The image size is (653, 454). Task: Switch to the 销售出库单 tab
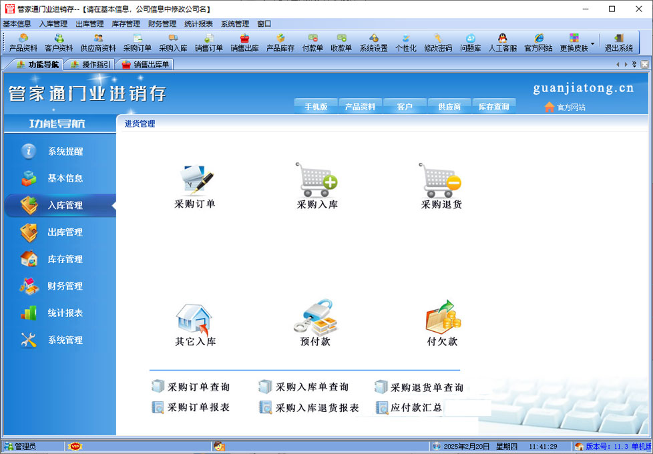click(146, 65)
